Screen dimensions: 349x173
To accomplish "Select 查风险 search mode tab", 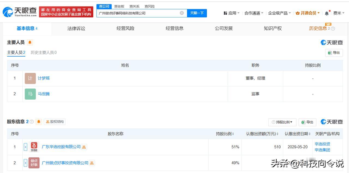I will [150, 6].
